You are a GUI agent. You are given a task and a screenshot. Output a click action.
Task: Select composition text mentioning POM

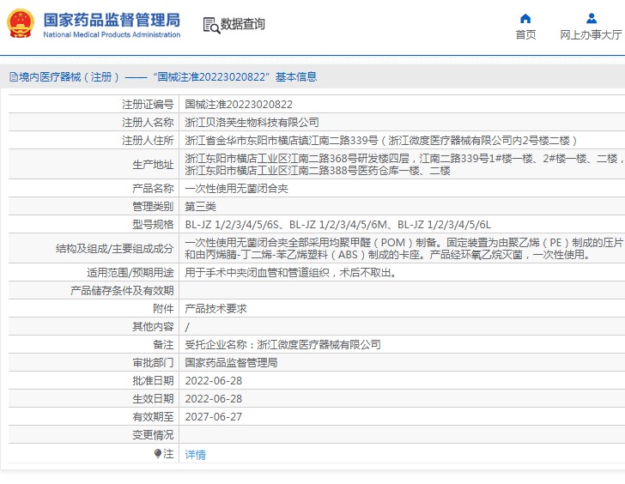[404, 243]
